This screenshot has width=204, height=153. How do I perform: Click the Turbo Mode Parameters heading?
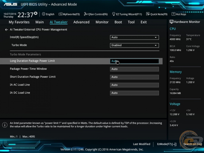(25, 55)
